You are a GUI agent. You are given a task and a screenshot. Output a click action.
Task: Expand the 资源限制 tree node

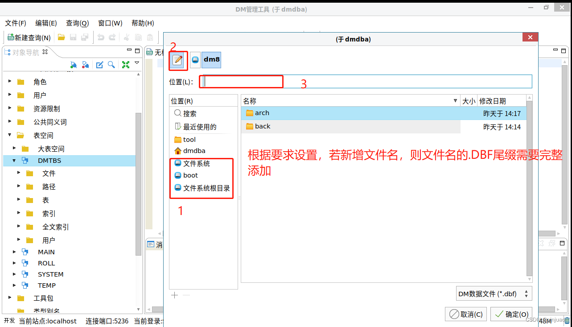pos(10,108)
